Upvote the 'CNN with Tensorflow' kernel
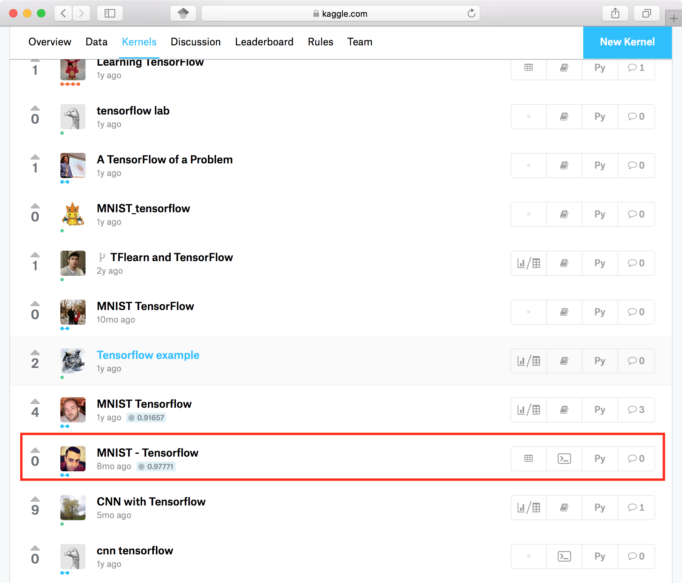This screenshot has width=682, height=583. click(35, 499)
